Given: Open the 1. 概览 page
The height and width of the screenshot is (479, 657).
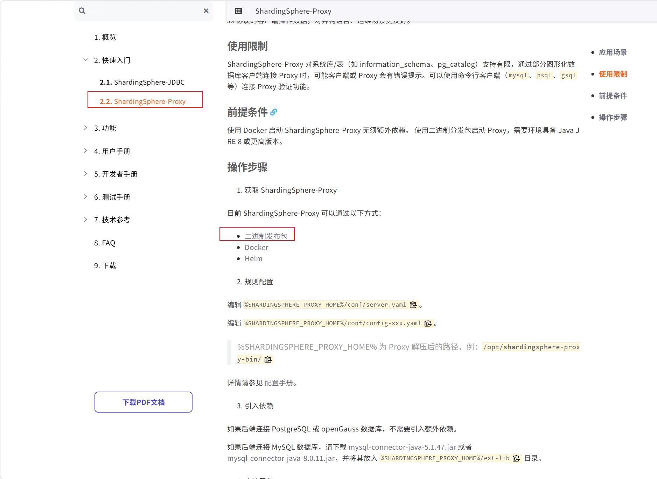Looking at the screenshot, I should point(105,37).
